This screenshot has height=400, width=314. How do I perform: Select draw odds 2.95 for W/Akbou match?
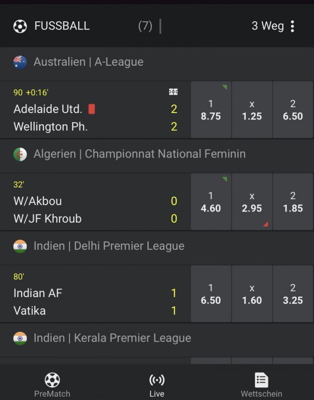[x=252, y=202]
